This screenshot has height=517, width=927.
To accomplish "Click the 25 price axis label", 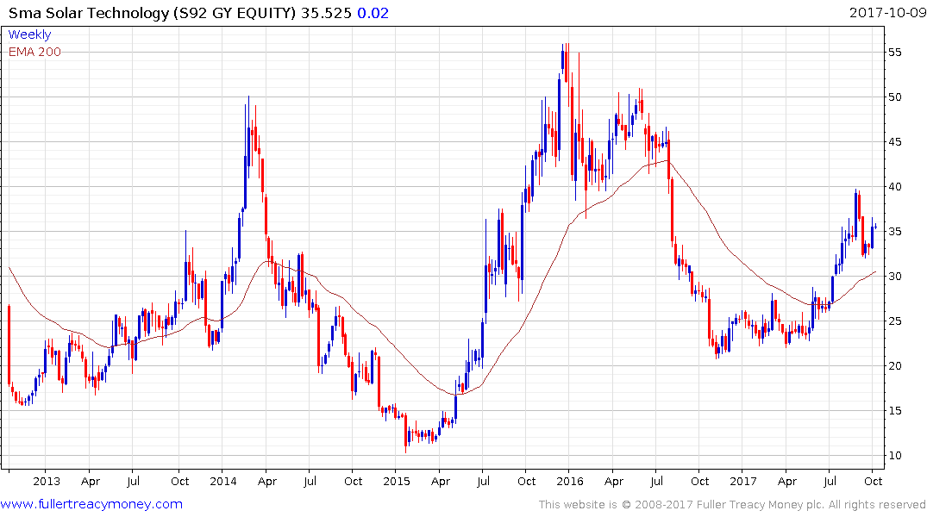I will click(894, 321).
